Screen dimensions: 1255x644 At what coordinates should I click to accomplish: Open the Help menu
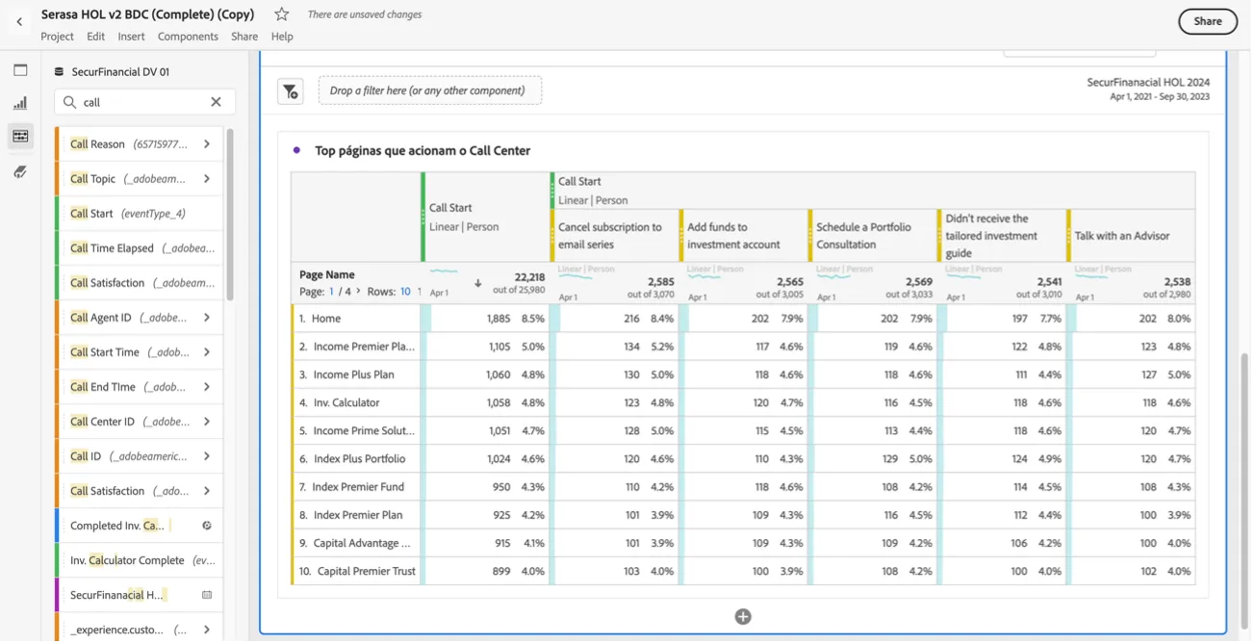tap(283, 37)
